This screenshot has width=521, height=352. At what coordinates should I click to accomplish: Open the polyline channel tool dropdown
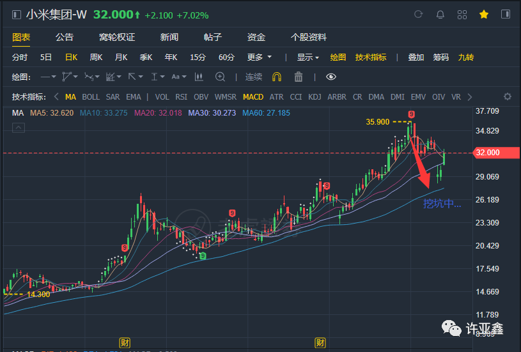point(70,77)
